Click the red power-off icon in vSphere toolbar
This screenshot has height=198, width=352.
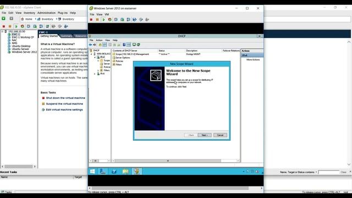4,26
